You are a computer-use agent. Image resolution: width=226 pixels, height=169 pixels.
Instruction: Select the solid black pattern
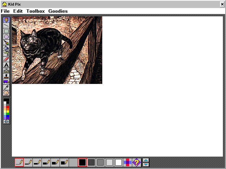pyautogui.click(x=82, y=163)
